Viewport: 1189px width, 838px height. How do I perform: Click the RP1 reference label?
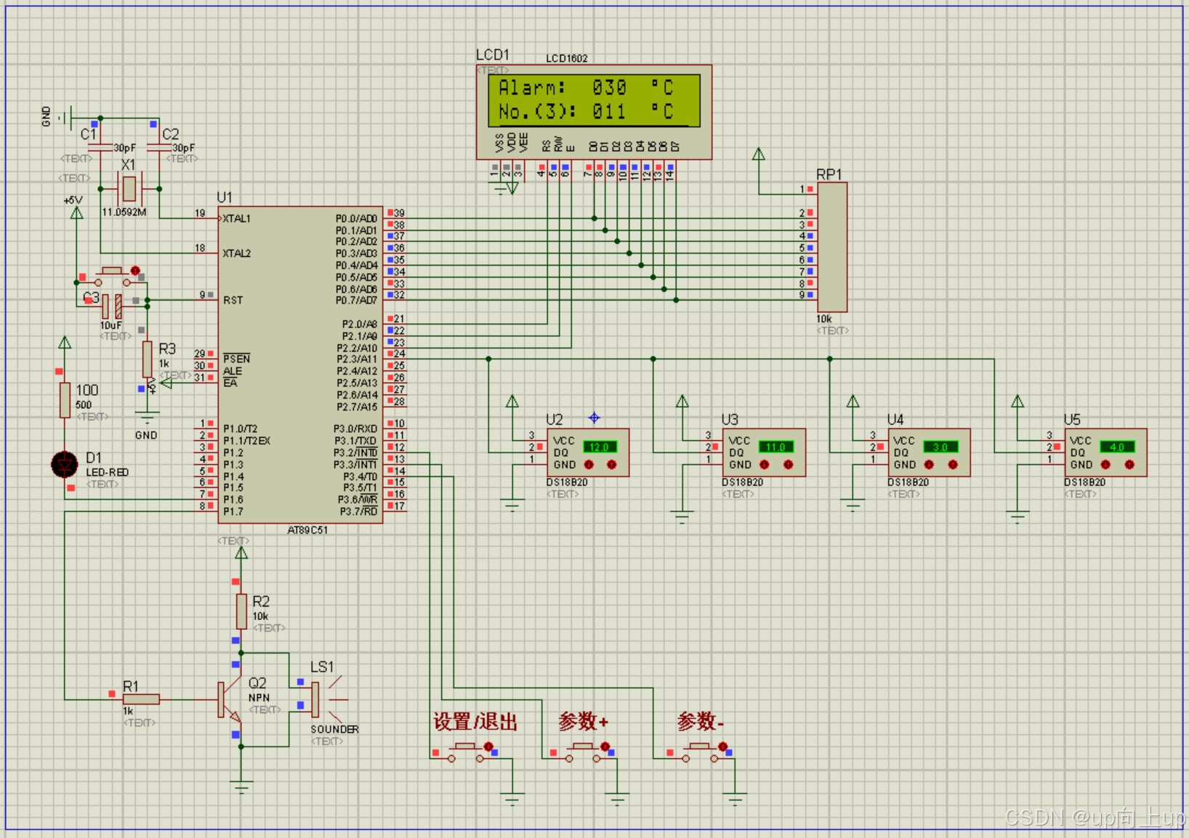coord(829,174)
